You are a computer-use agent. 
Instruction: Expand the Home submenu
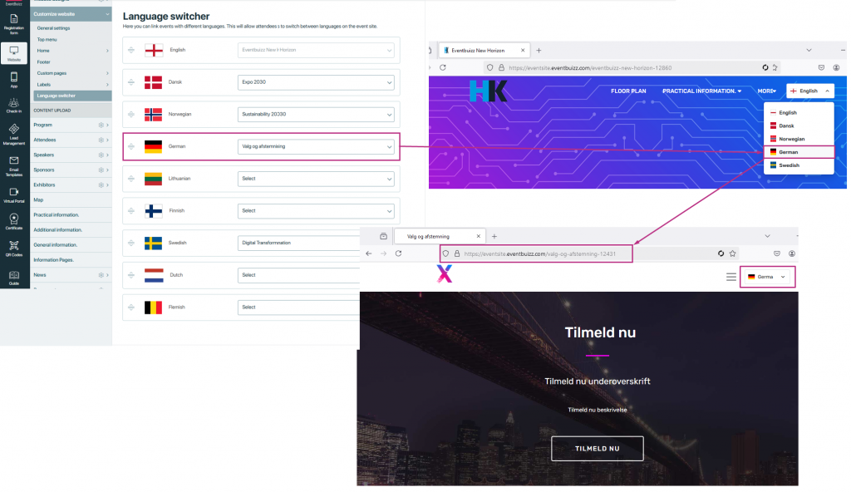pyautogui.click(x=107, y=51)
